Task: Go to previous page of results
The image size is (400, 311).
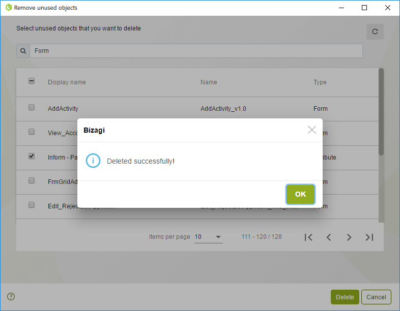Action: click(x=329, y=237)
